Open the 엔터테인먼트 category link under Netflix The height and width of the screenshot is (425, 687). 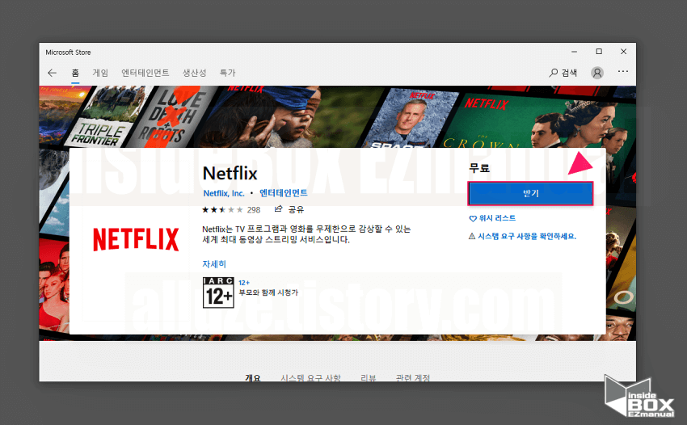[284, 193]
